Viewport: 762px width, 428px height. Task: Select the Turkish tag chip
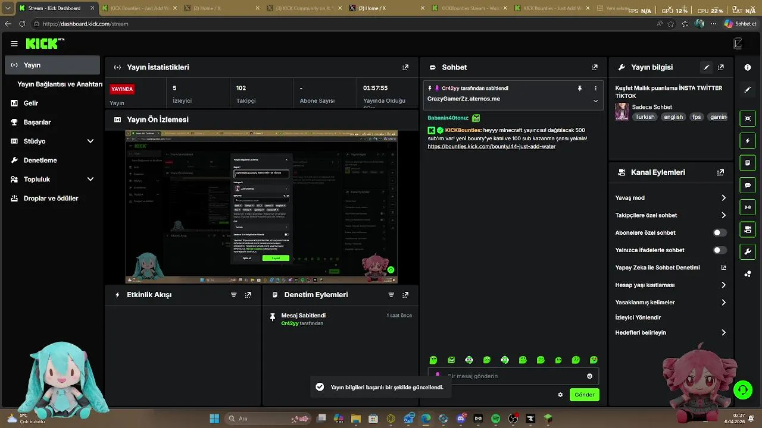click(645, 117)
